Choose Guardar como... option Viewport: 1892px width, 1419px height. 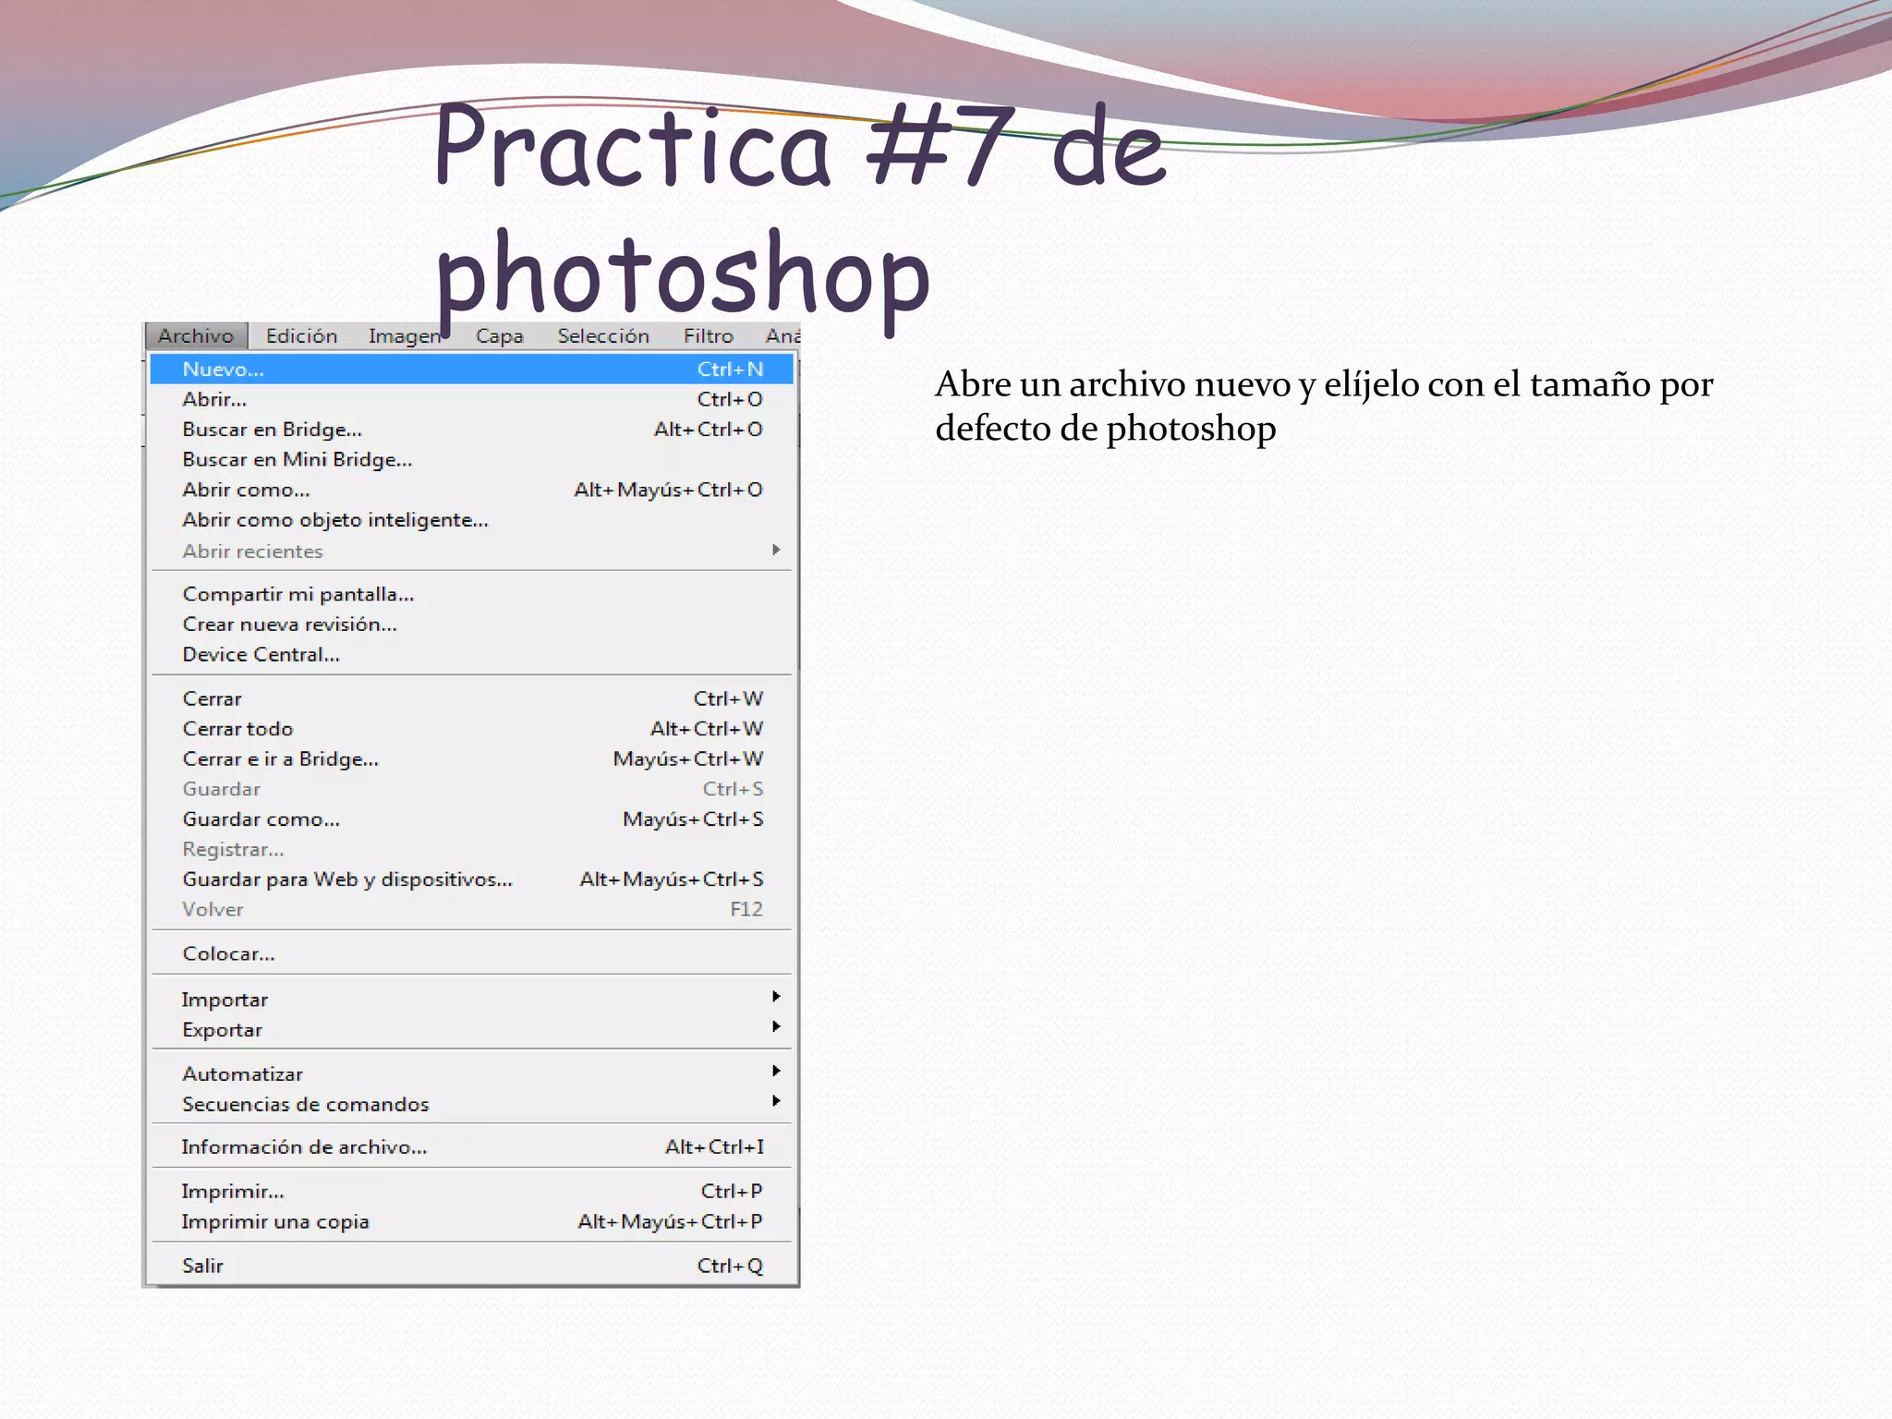261,819
